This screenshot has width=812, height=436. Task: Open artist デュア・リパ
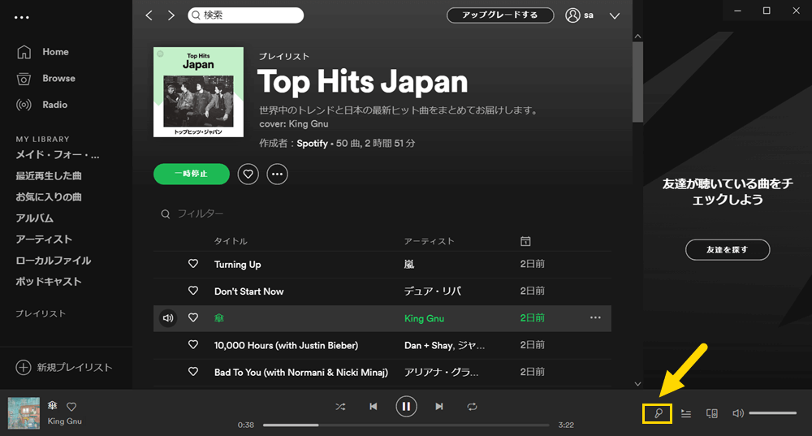[433, 291]
